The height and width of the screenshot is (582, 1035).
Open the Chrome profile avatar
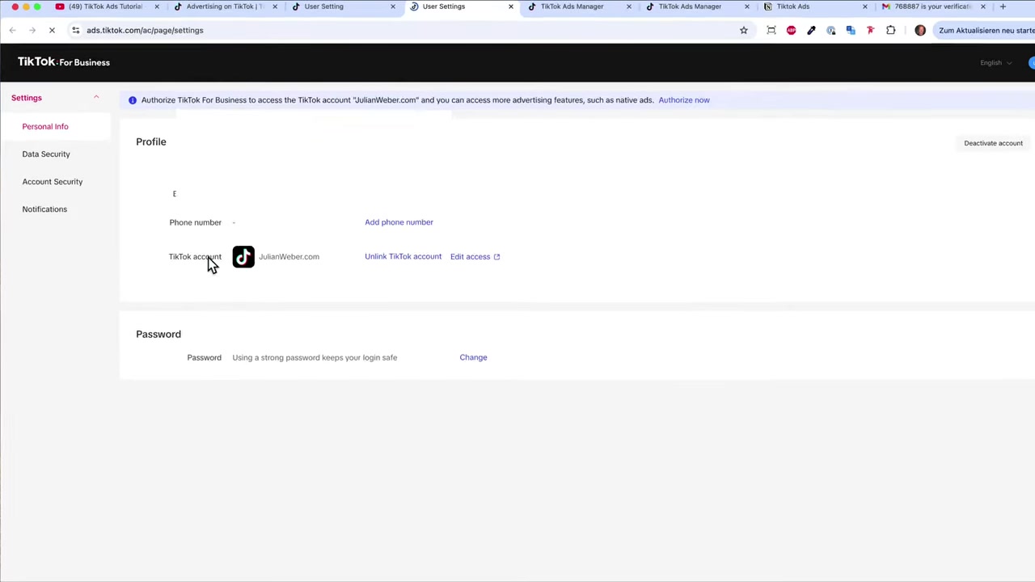click(x=920, y=31)
